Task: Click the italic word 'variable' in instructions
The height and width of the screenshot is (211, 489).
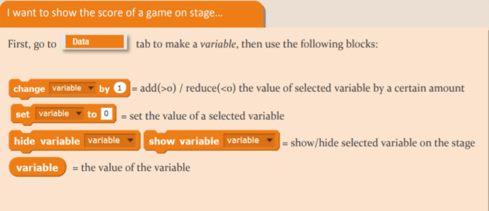Action: 219,44
